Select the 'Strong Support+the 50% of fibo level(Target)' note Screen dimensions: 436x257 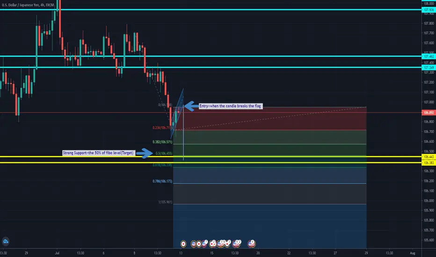tap(98, 153)
